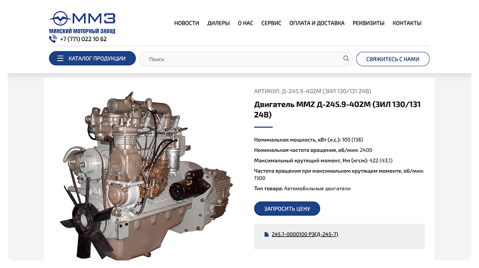The height and width of the screenshot is (268, 479).
Task: Click the magnifier search icon
Action: tap(346, 59)
